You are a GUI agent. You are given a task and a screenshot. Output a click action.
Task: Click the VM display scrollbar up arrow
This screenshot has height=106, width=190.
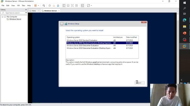click(178, 14)
